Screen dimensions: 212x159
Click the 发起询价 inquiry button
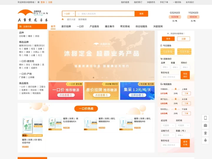click(x=185, y=75)
